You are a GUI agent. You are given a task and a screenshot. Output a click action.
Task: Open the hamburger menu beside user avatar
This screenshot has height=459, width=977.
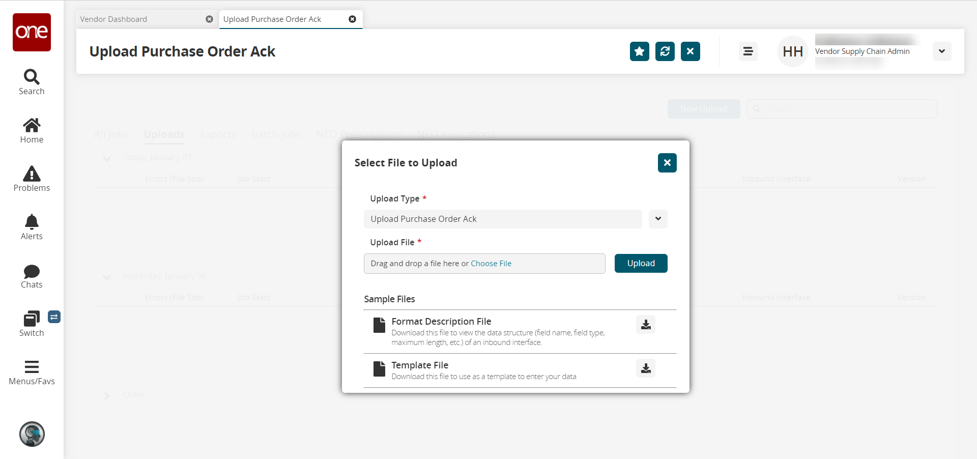click(x=748, y=51)
